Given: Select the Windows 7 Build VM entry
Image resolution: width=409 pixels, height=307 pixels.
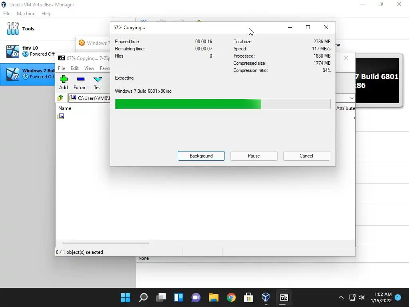Looking at the screenshot, I should pyautogui.click(x=28, y=74).
